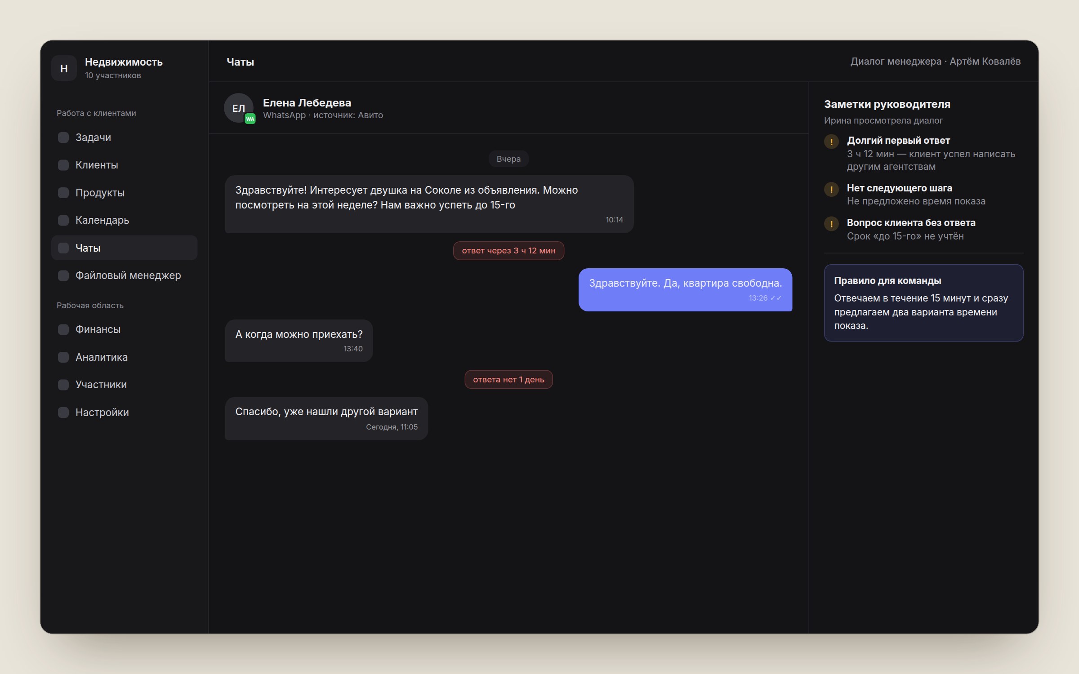Click warning icon beside Нет следующего шага

coord(831,189)
